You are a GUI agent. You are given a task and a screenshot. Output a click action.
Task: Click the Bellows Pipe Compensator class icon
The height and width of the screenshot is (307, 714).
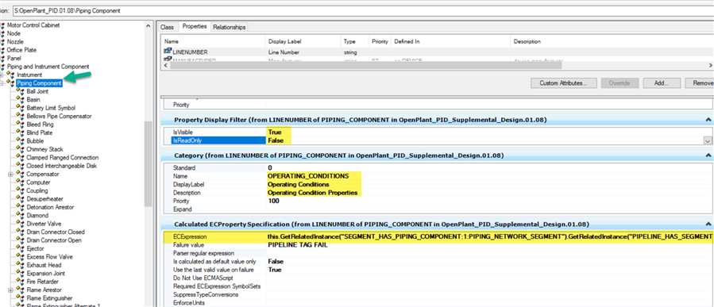21,116
